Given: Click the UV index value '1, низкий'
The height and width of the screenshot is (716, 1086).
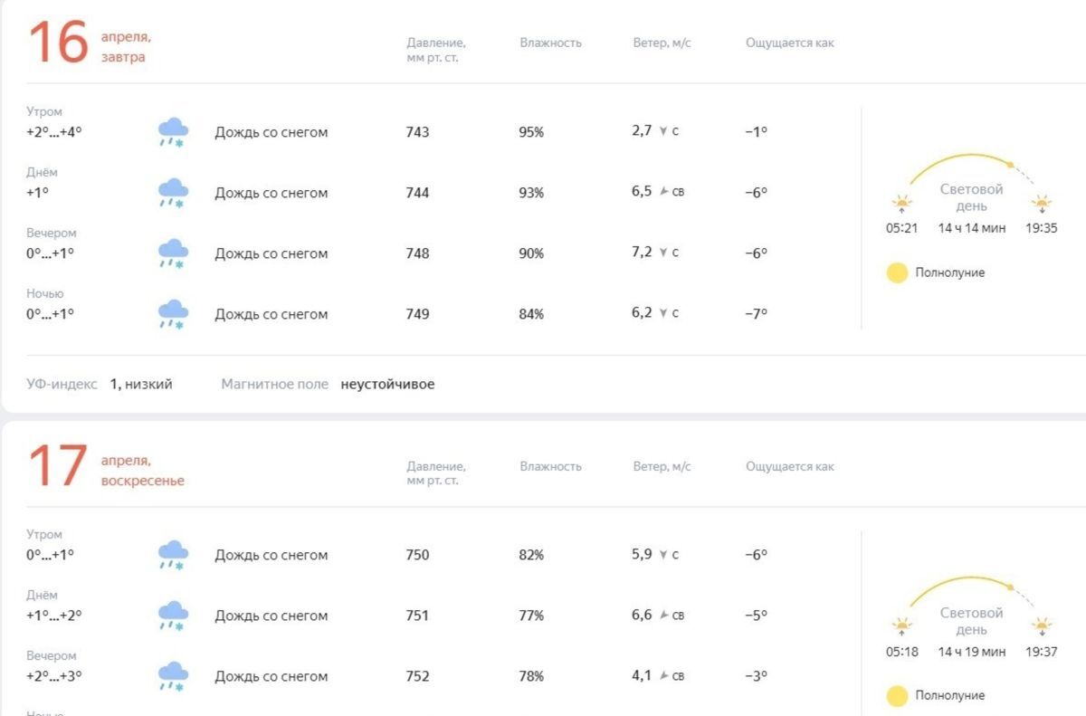Looking at the screenshot, I should (x=141, y=384).
